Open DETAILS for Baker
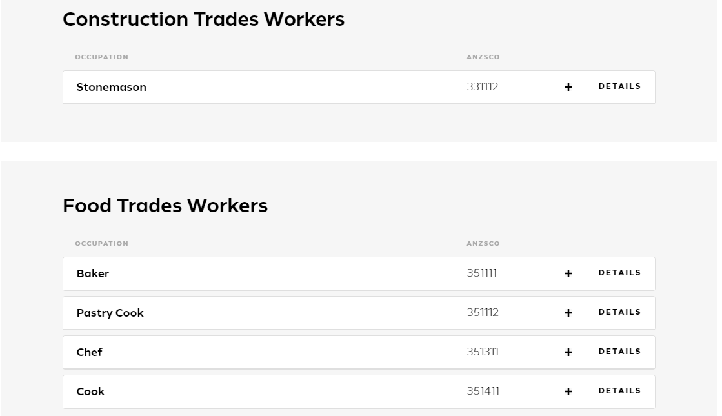The width and height of the screenshot is (722, 416). [x=619, y=273]
